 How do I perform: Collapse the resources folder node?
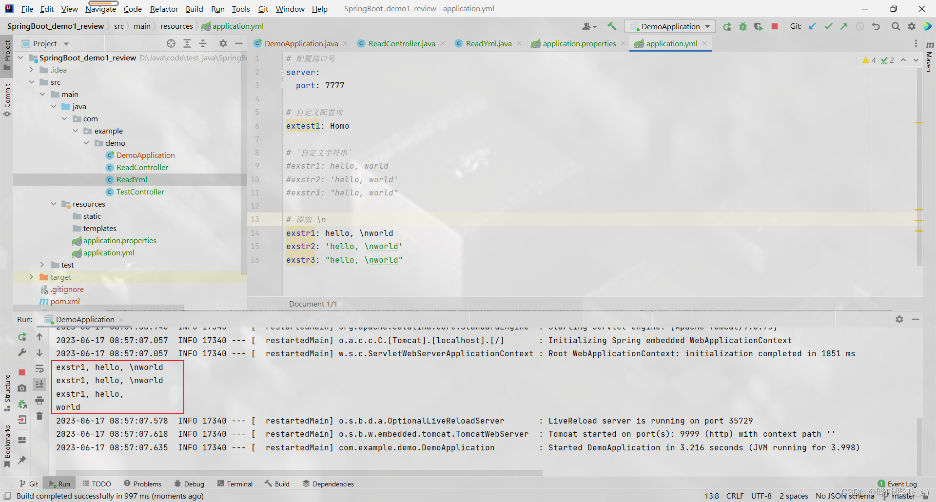pos(54,204)
